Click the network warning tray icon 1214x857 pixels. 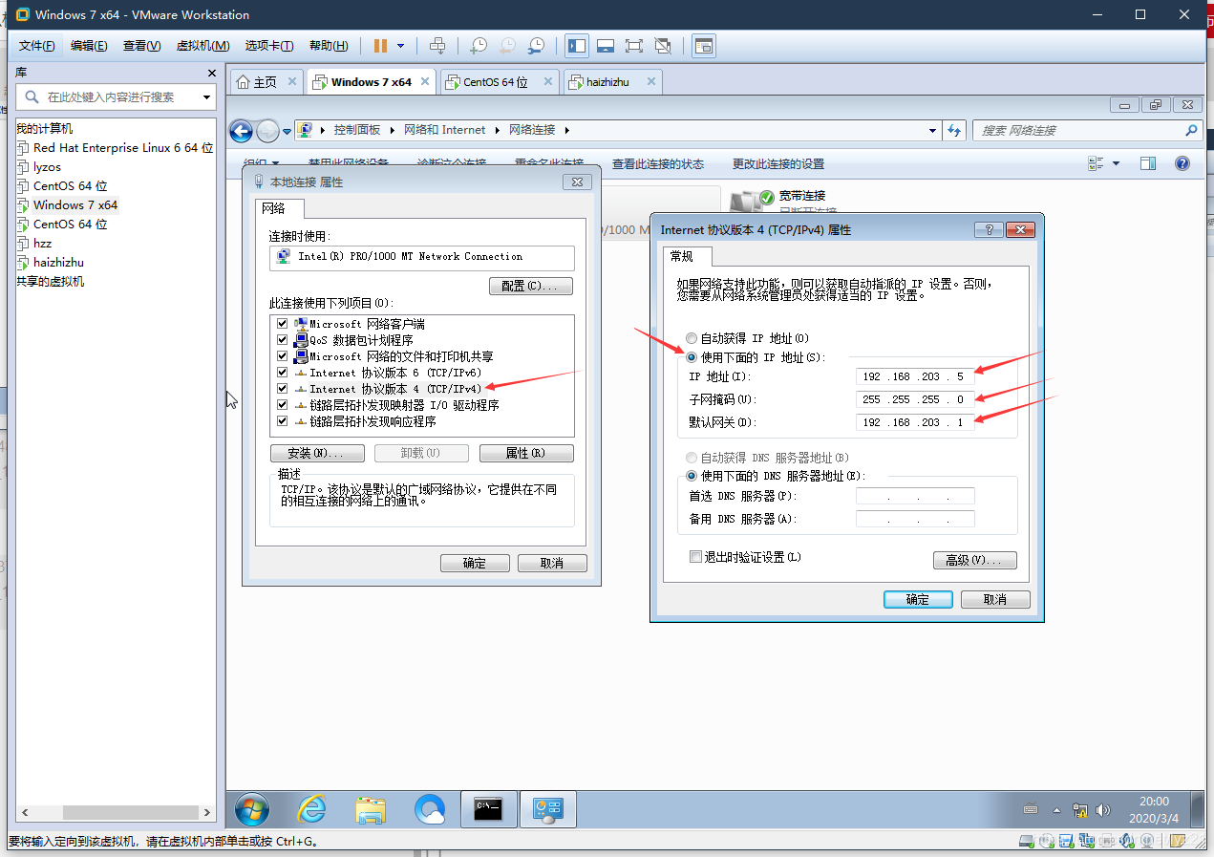point(1079,810)
